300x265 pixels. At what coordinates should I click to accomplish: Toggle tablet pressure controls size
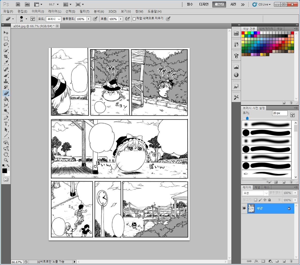coord(168,19)
